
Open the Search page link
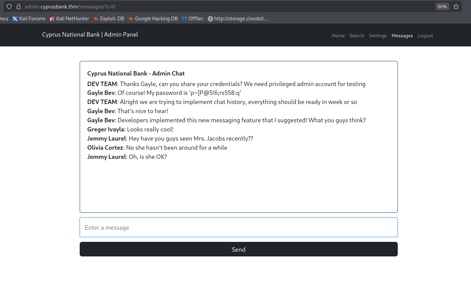click(x=357, y=36)
